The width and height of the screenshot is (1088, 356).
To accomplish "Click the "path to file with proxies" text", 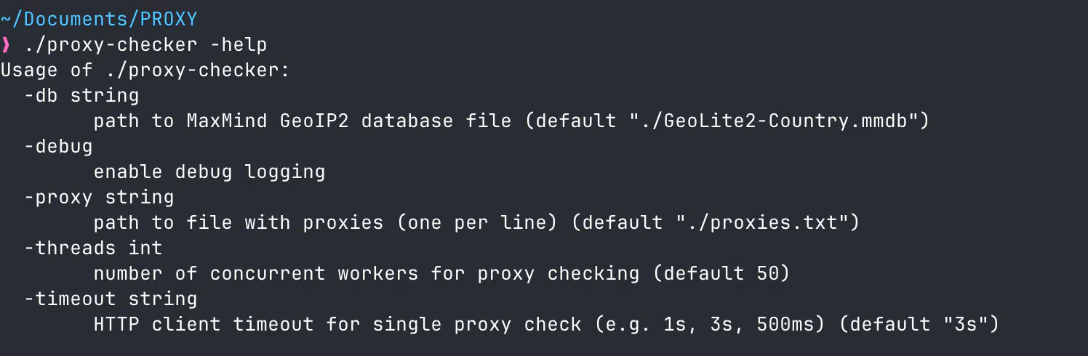I will [x=239, y=222].
